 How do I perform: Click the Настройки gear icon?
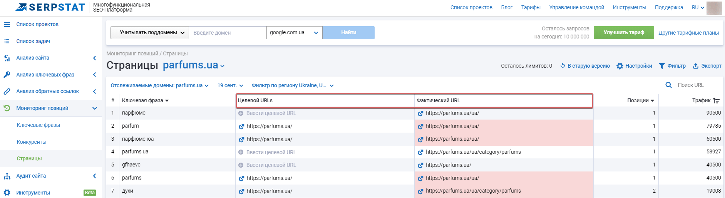point(620,66)
